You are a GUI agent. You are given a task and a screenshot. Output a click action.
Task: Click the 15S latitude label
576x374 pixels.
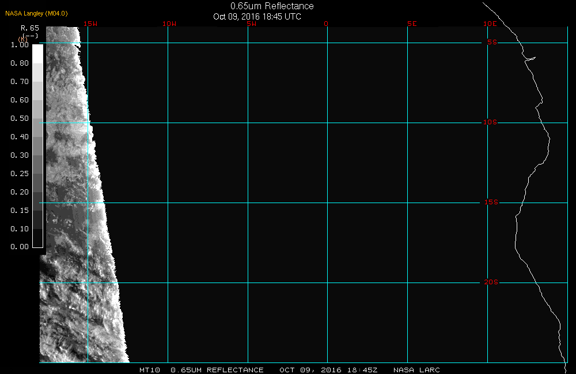490,203
